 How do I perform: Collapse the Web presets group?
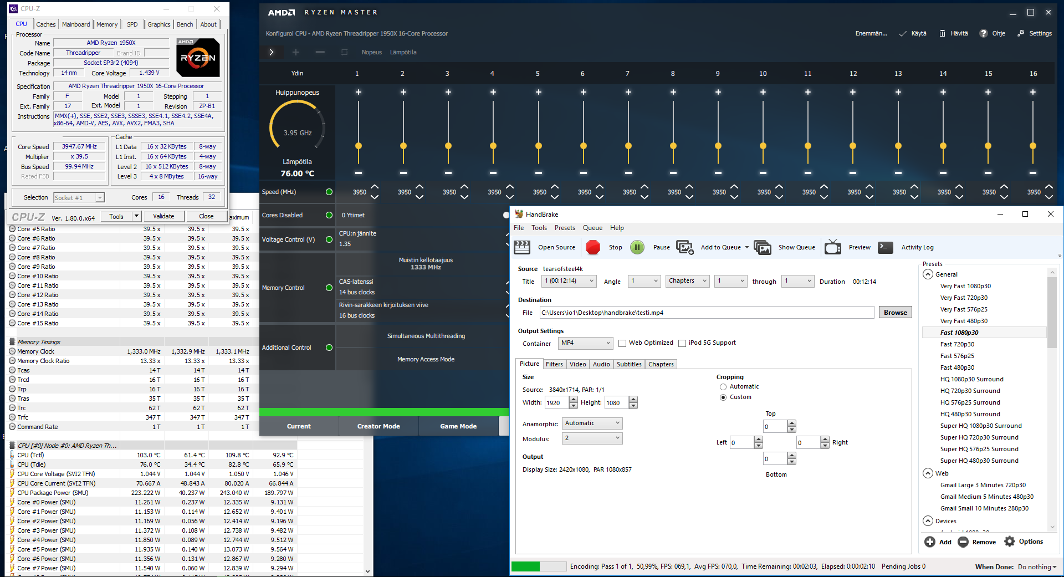[928, 473]
